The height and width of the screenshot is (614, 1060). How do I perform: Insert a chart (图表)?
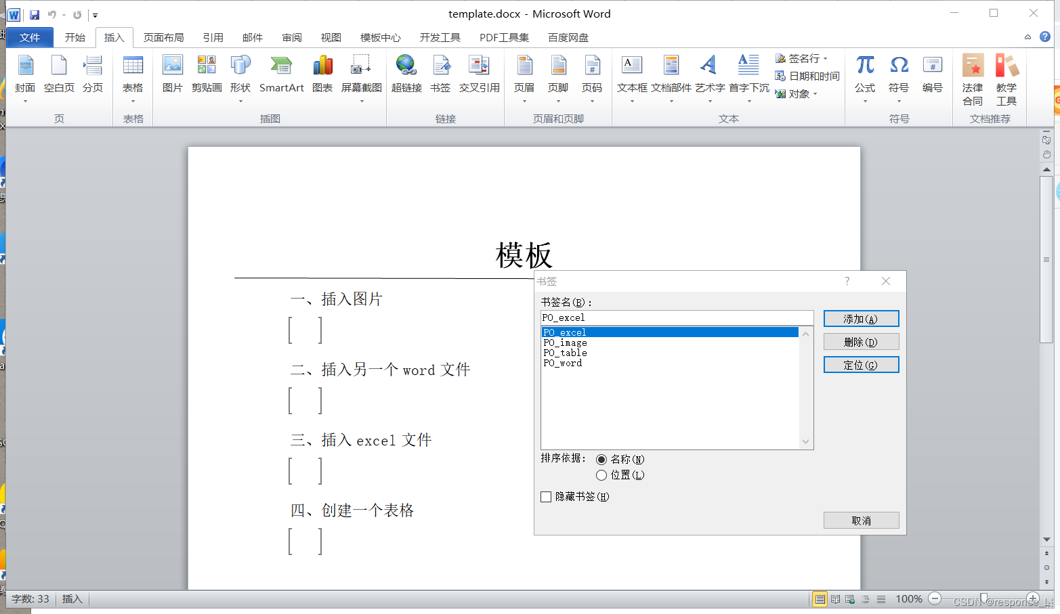(x=322, y=74)
